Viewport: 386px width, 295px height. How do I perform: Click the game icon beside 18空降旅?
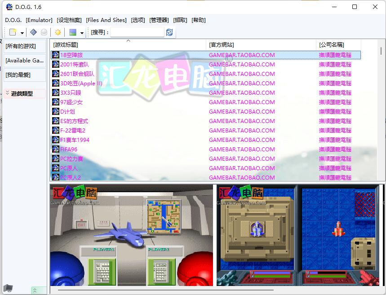(x=55, y=55)
